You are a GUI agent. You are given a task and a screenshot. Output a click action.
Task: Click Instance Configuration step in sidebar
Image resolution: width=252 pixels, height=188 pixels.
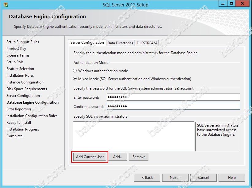coord(25,82)
